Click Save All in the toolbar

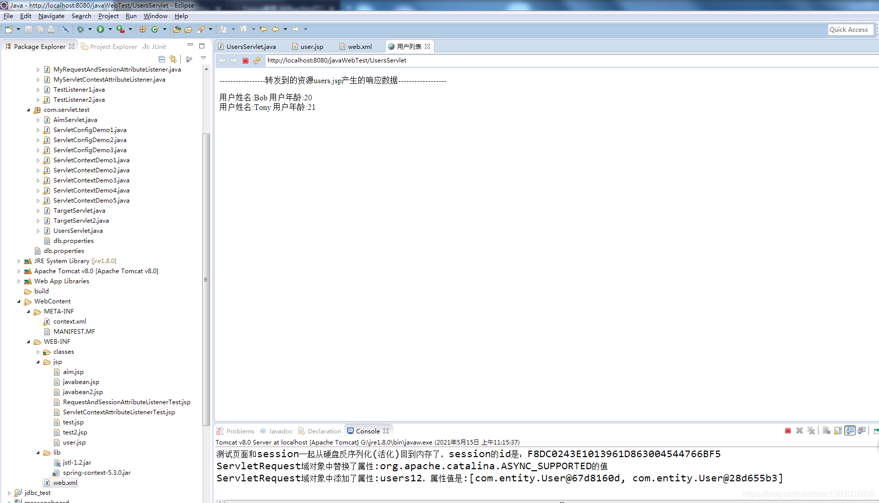pos(40,29)
